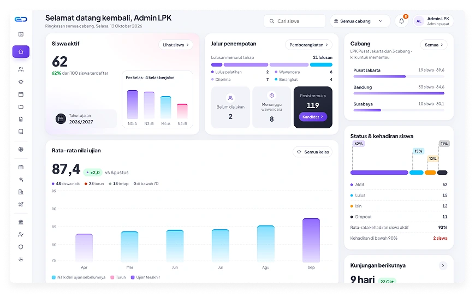Open the document file sidebar icon
Image resolution: width=475 pixels, height=297 pixels.
(x=21, y=119)
